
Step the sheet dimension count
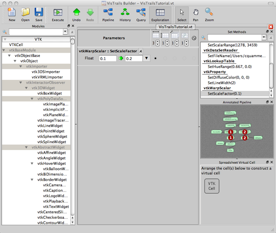(177, 43)
